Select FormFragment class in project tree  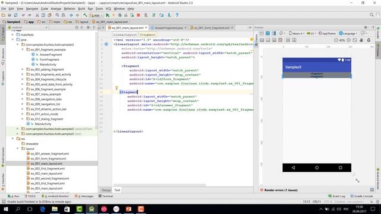[x=49, y=59]
